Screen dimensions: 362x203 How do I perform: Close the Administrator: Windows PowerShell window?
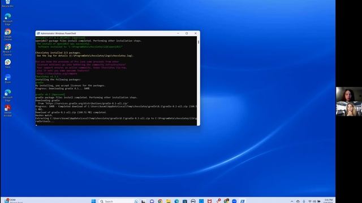tap(196, 33)
